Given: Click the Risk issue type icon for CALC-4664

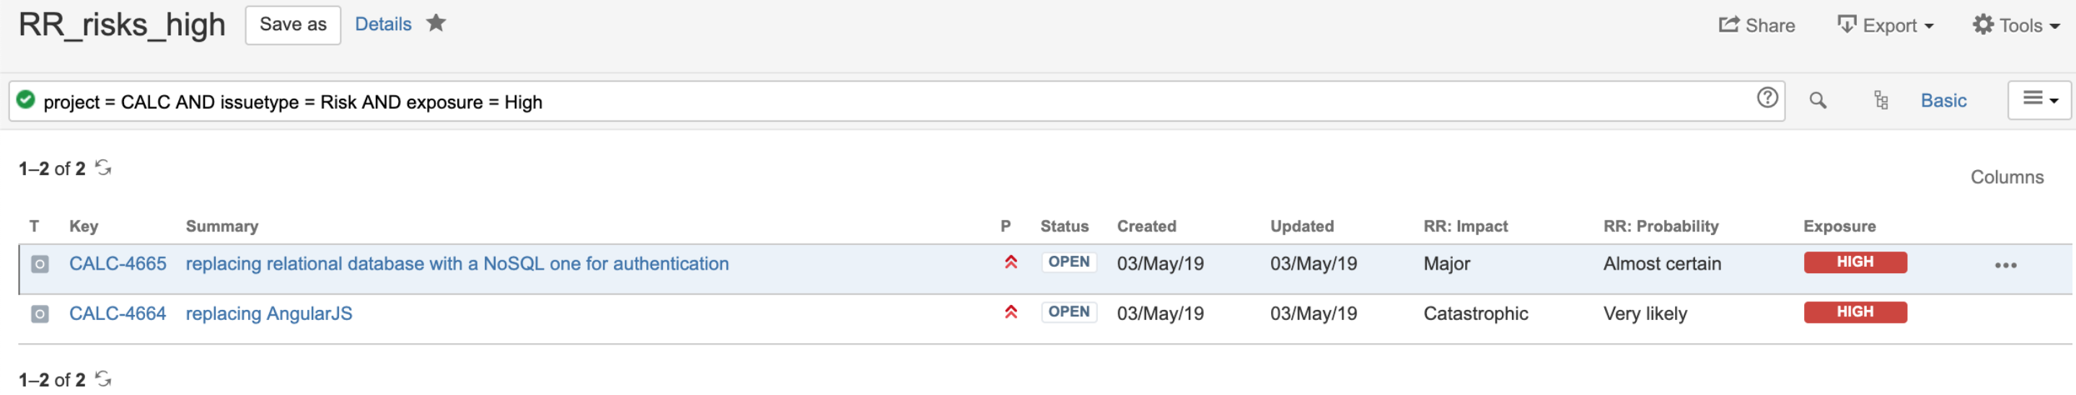Looking at the screenshot, I should click(40, 314).
